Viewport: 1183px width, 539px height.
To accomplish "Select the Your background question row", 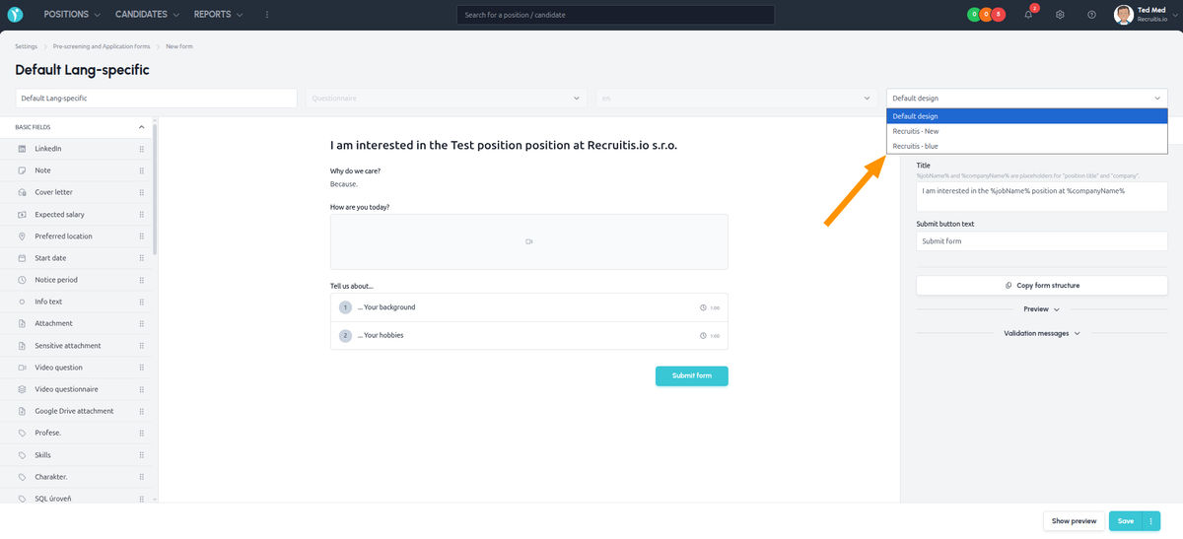I will coord(529,307).
